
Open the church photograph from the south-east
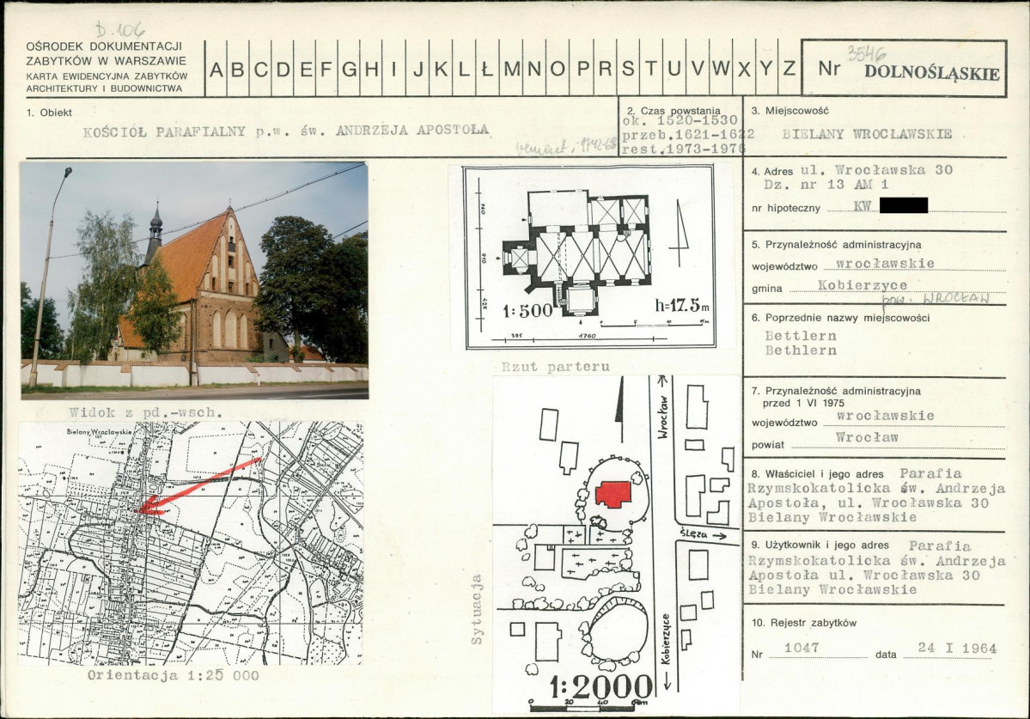pyautogui.click(x=194, y=280)
